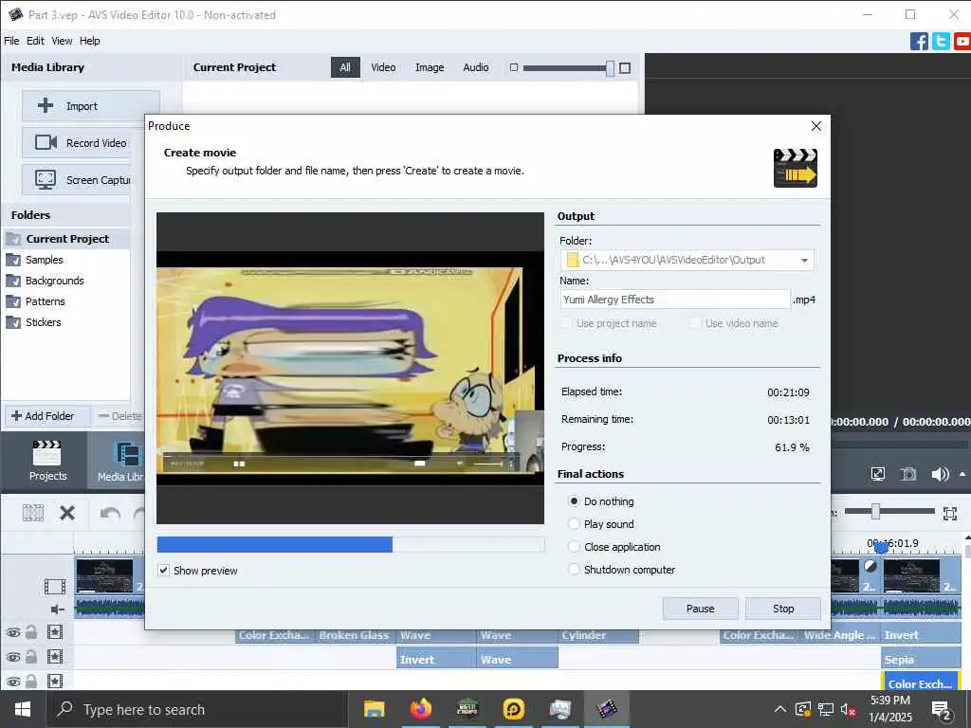The image size is (971, 728).
Task: Open the Help menu
Action: pyautogui.click(x=90, y=41)
